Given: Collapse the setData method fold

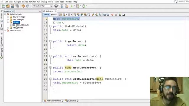Looking at the screenshot, I should tap(50, 56).
